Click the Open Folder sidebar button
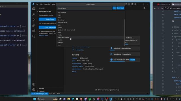The height and width of the screenshot is (101, 181). (48, 19)
